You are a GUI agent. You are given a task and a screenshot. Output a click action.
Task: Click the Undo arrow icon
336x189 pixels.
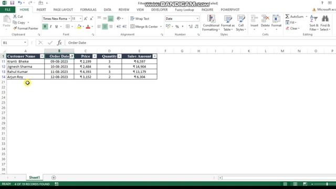click(20, 3)
